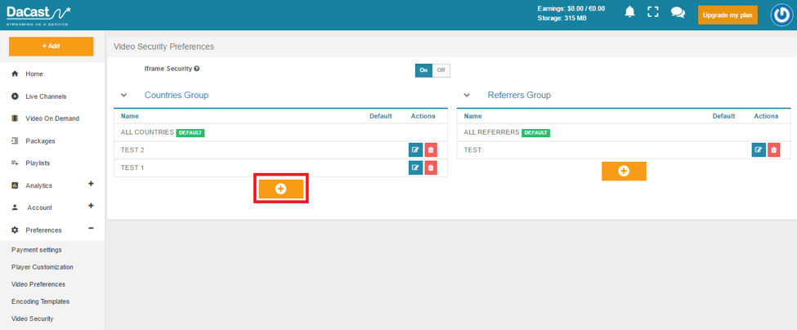Screen dimensions: 797x330
Task: Click the Playlists icon
Action: [x=15, y=163]
